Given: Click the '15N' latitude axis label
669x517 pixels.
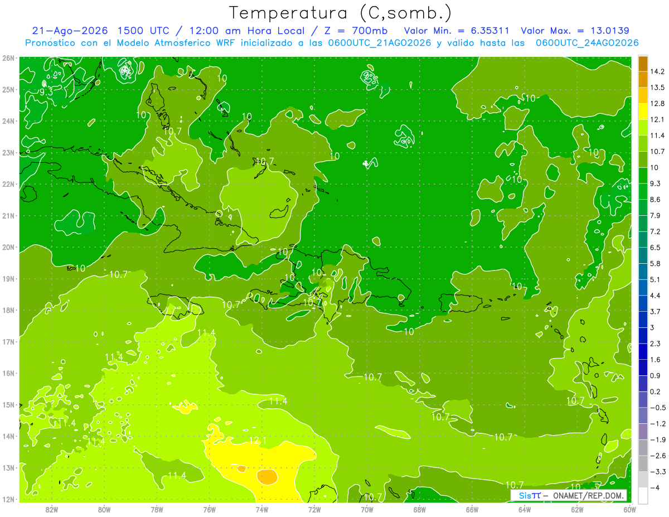Looking at the screenshot, I should coord(8,405).
